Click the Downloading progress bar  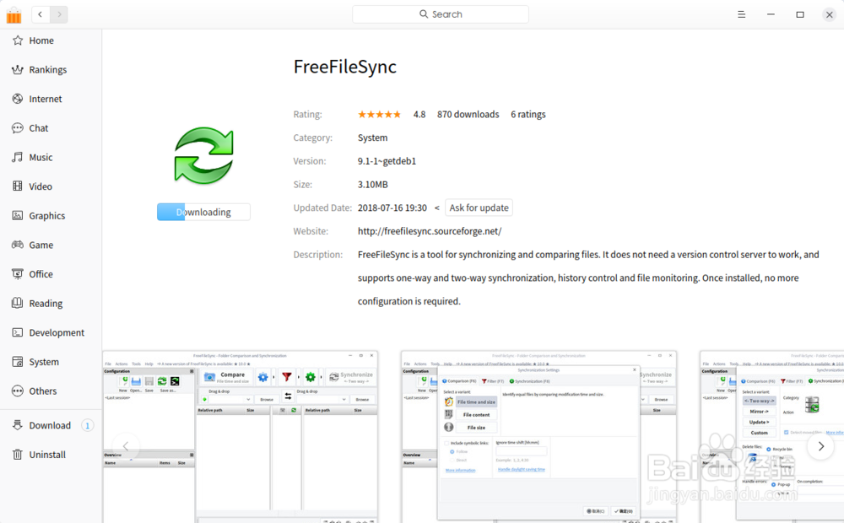pyautogui.click(x=203, y=212)
